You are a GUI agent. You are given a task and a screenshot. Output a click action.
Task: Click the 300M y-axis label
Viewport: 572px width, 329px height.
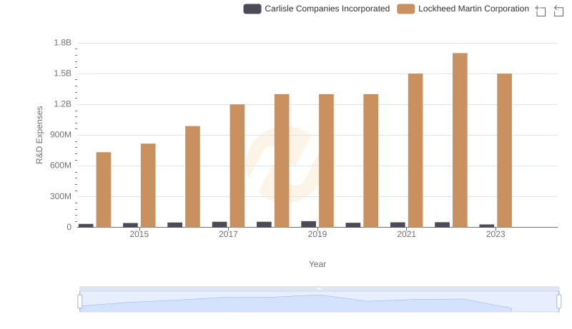click(61, 196)
